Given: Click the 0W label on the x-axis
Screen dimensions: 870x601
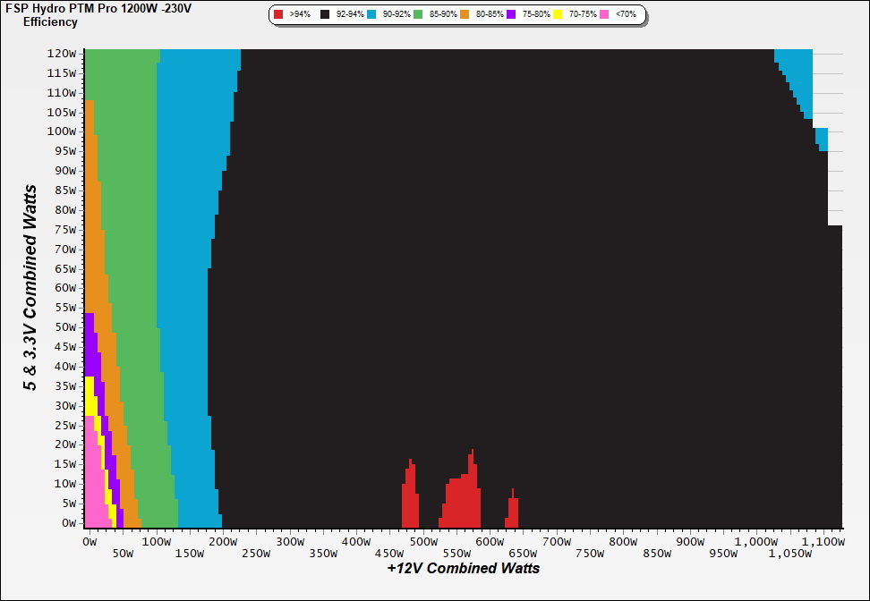Looking at the screenshot, I should (89, 542).
